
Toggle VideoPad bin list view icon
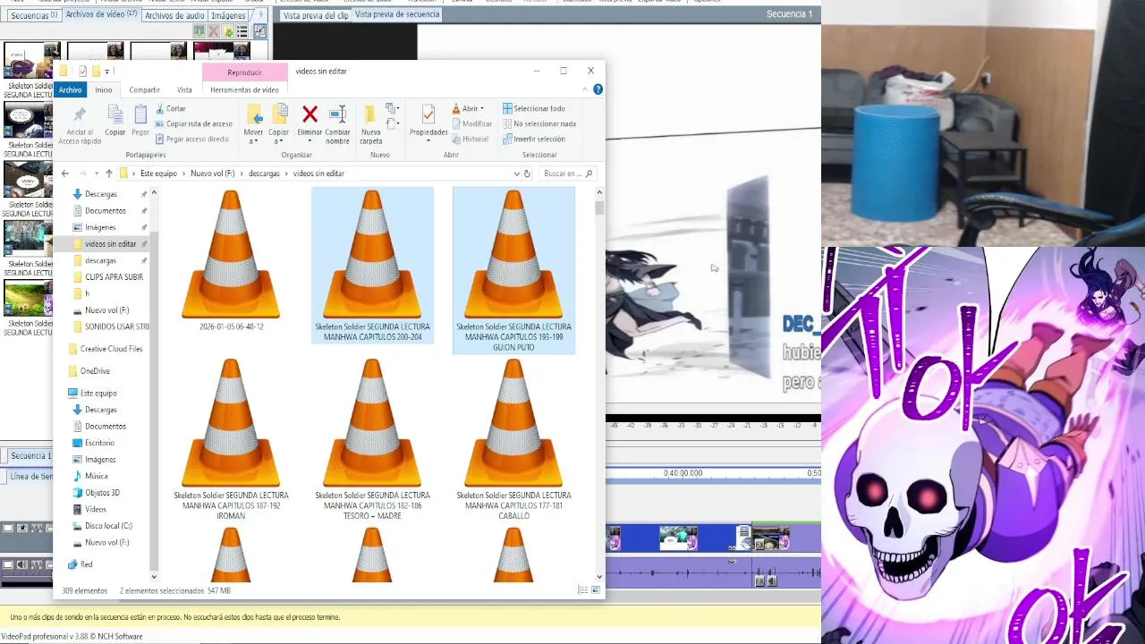click(242, 31)
